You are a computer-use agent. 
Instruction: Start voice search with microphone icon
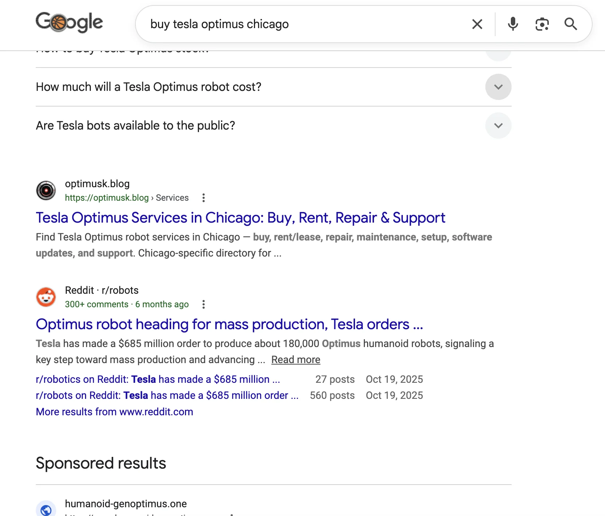[x=513, y=24]
